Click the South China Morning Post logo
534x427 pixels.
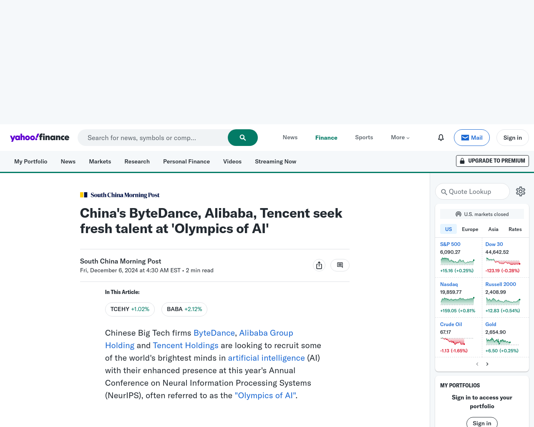click(x=120, y=195)
